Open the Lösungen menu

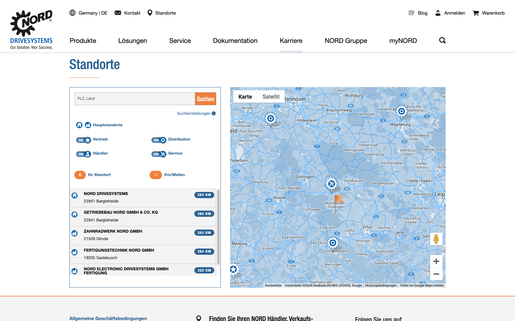133,41
